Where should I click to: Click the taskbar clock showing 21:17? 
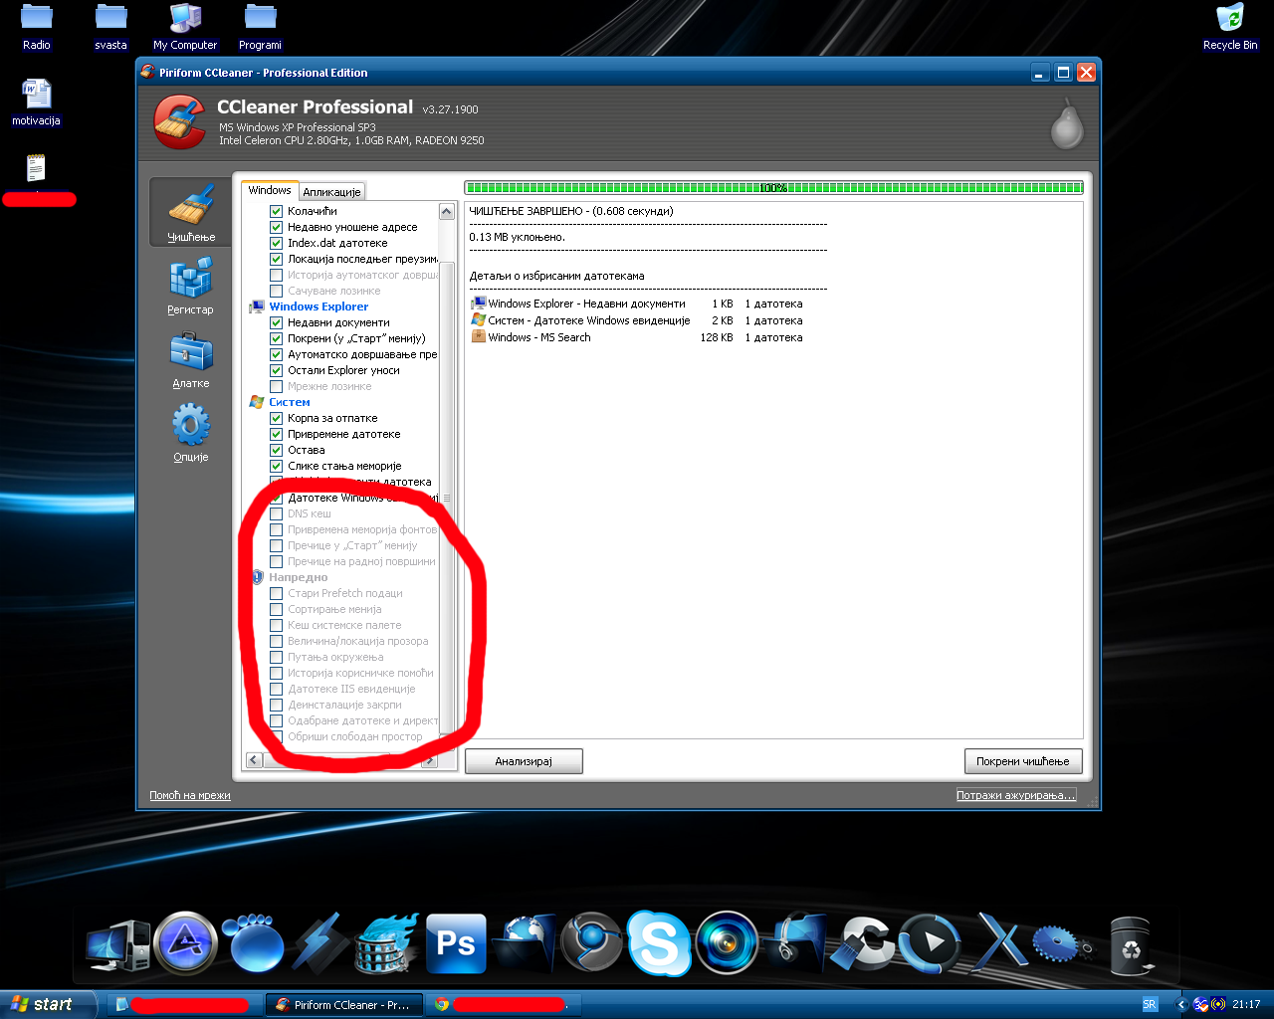click(x=1246, y=1005)
